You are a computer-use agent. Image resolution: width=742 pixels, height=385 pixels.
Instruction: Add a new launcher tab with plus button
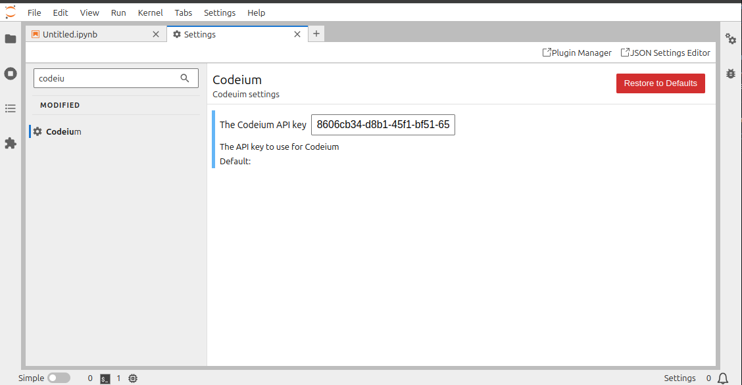pos(316,34)
